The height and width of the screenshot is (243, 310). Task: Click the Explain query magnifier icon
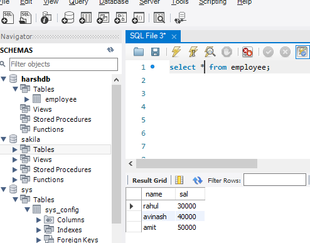210,51
